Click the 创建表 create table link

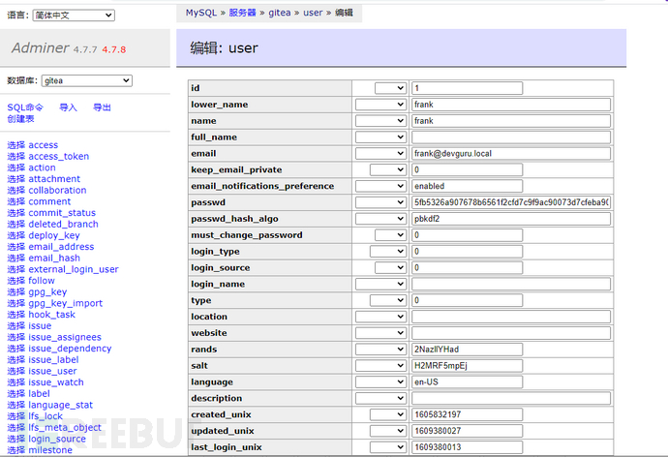20,119
